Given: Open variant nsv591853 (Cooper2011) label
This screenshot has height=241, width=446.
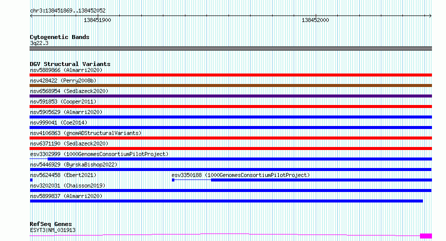Looking at the screenshot, I should 63,101.
